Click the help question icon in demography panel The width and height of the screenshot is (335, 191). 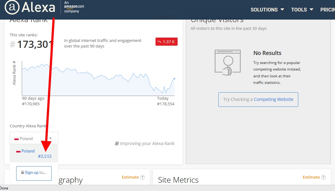coord(142,177)
